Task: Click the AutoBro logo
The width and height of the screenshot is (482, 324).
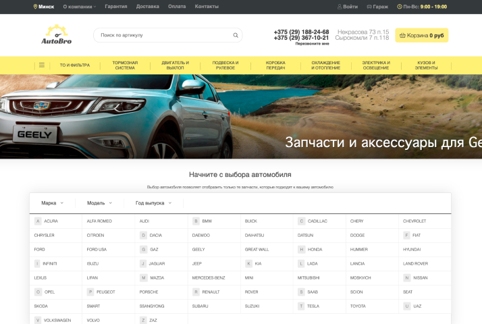Action: (x=56, y=35)
